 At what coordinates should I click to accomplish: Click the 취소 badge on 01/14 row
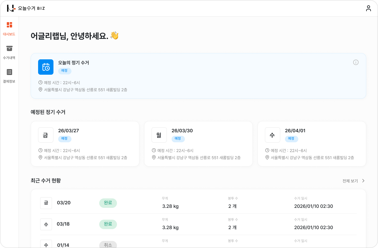(x=108, y=245)
